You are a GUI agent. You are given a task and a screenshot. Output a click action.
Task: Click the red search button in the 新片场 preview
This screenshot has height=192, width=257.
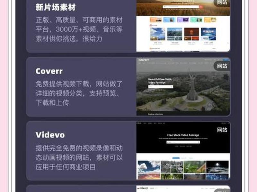(x=201, y=7)
